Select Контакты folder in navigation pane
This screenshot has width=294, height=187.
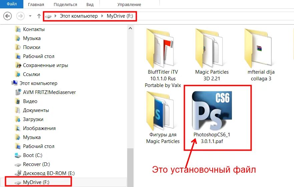tap(34, 29)
